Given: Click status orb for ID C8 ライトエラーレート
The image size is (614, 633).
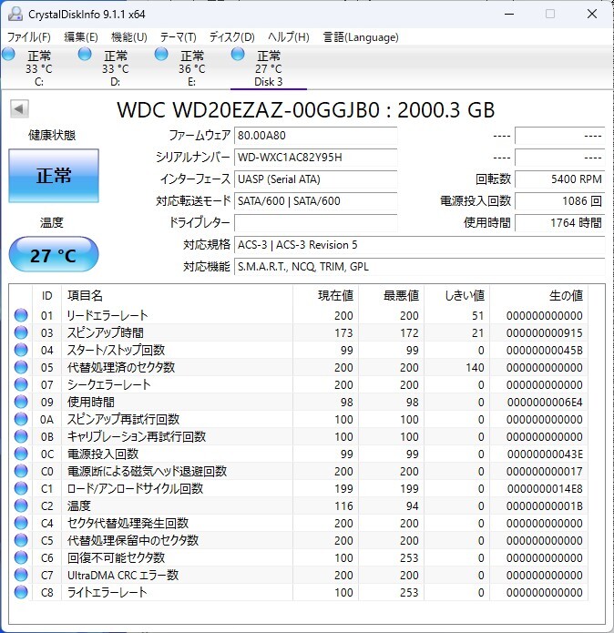Looking at the screenshot, I should 21,593.
